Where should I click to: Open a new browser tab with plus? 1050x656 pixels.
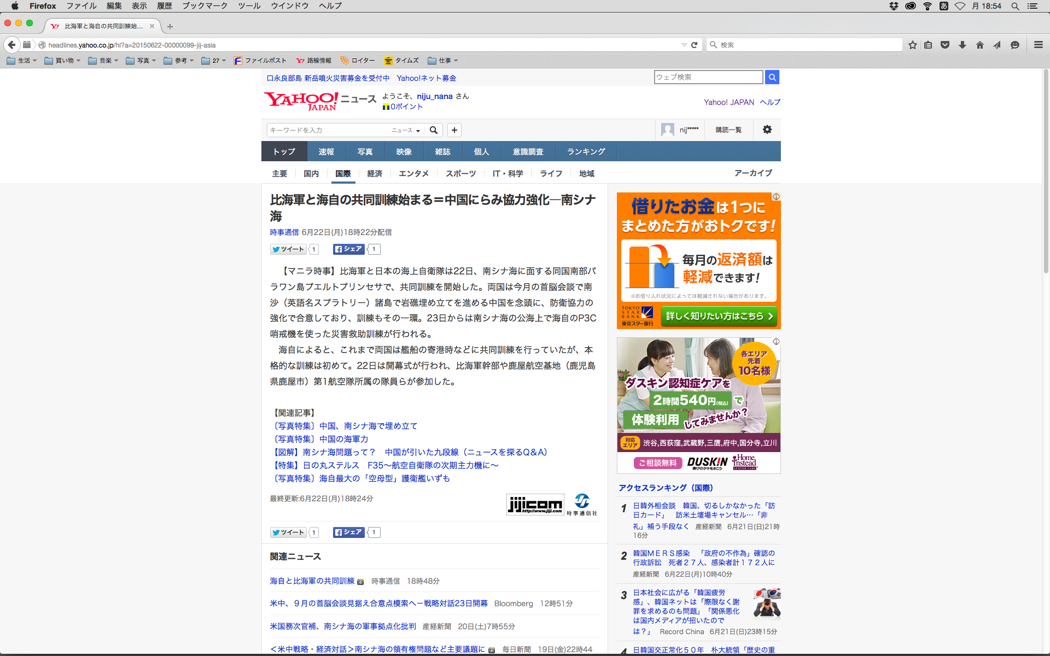coord(170,26)
